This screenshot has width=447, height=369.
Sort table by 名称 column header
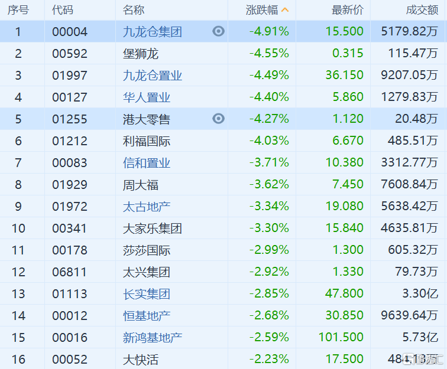134,10
